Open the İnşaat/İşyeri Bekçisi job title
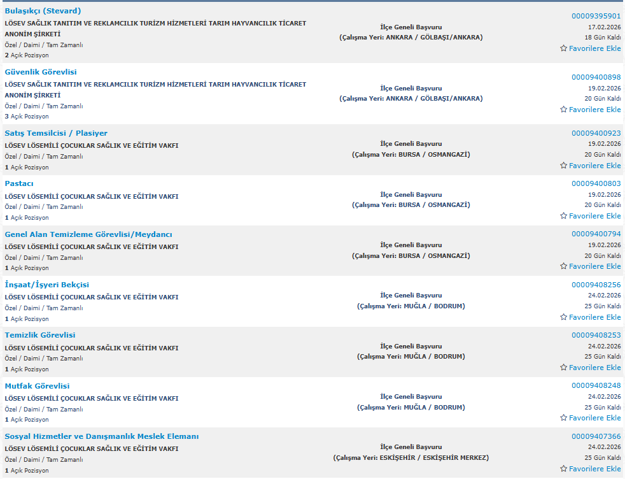The height and width of the screenshot is (479, 625). pyautogui.click(x=47, y=285)
